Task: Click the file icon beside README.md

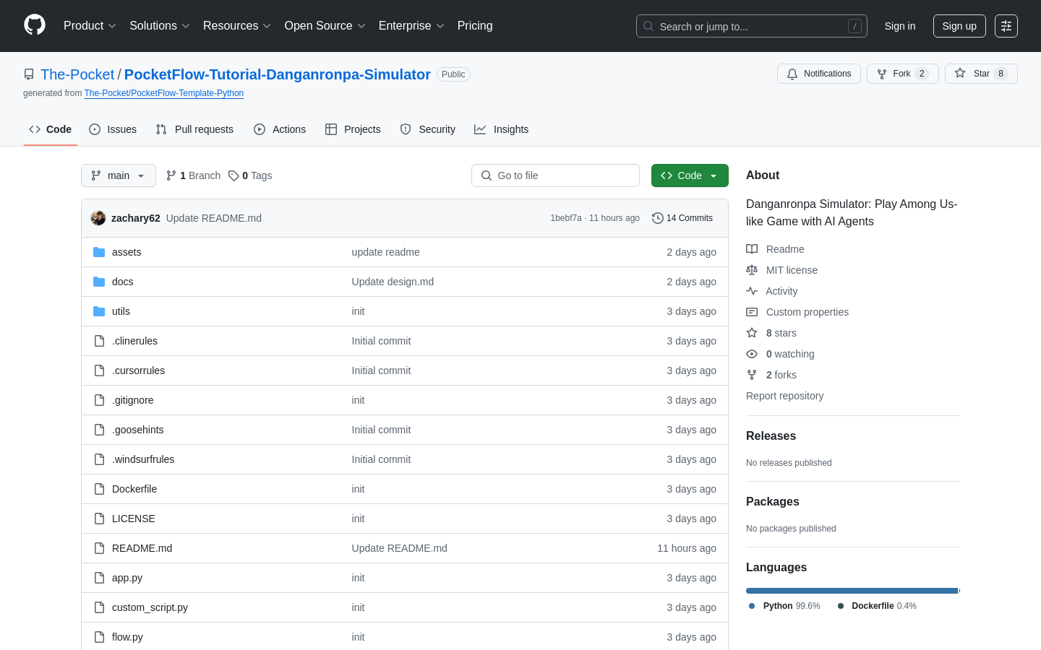Action: click(99, 548)
